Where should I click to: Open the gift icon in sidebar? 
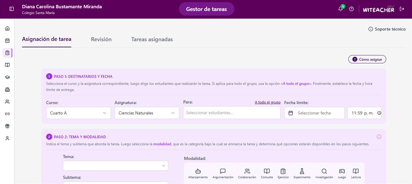pos(7,126)
